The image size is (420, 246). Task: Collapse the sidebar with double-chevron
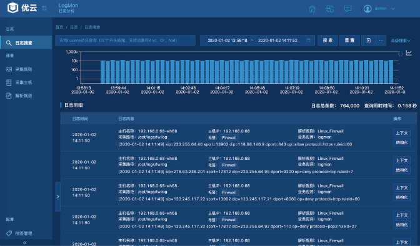pyautogui.click(x=24, y=242)
